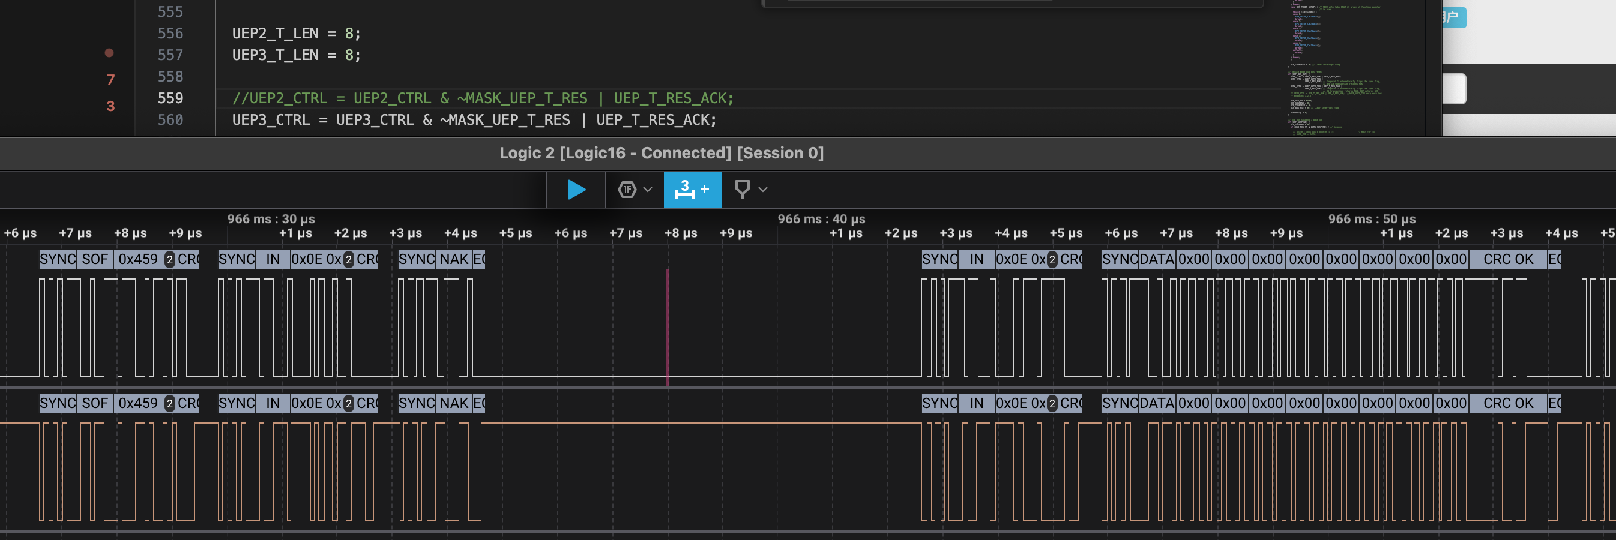The height and width of the screenshot is (540, 1616).
Task: Select 0x459 bubble in lower orange channel
Action: point(138,403)
